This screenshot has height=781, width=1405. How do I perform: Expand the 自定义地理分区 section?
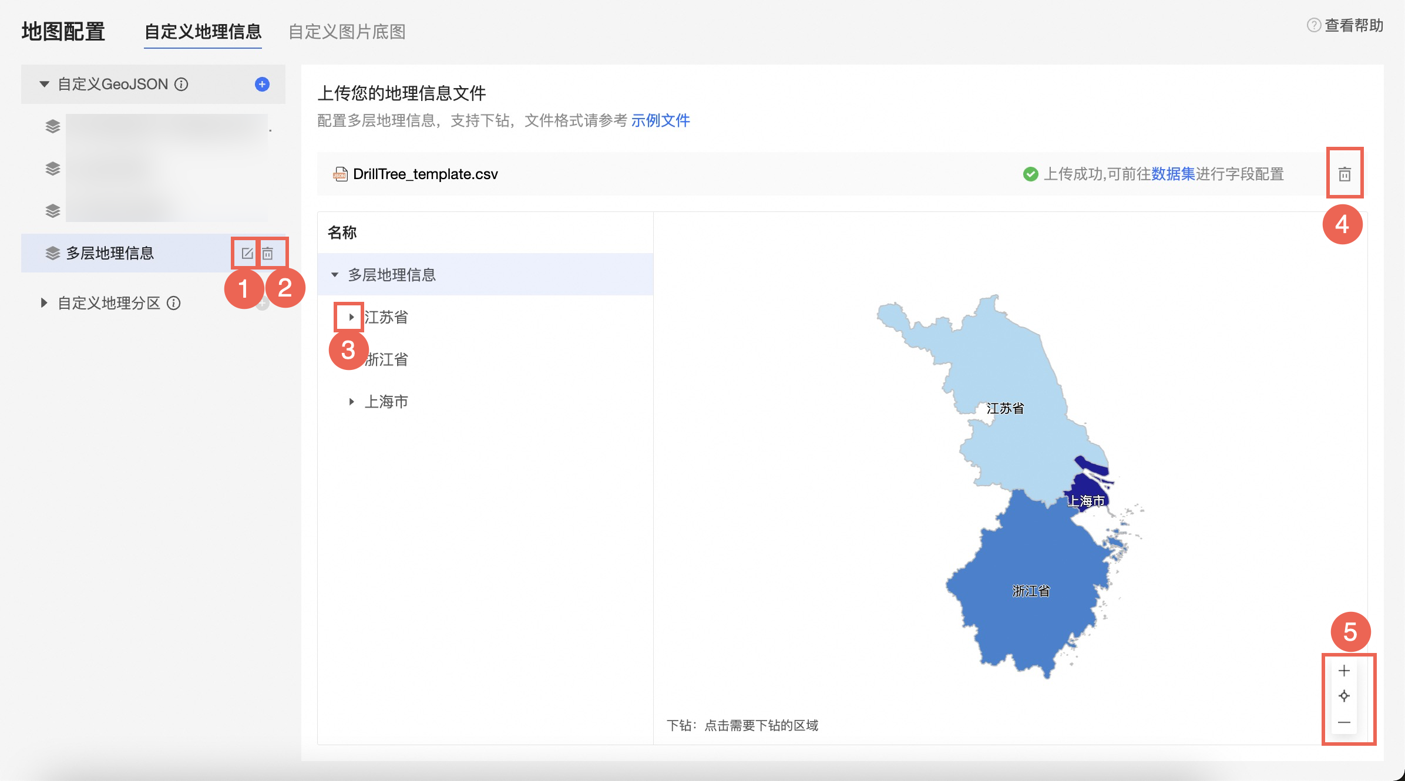(44, 303)
